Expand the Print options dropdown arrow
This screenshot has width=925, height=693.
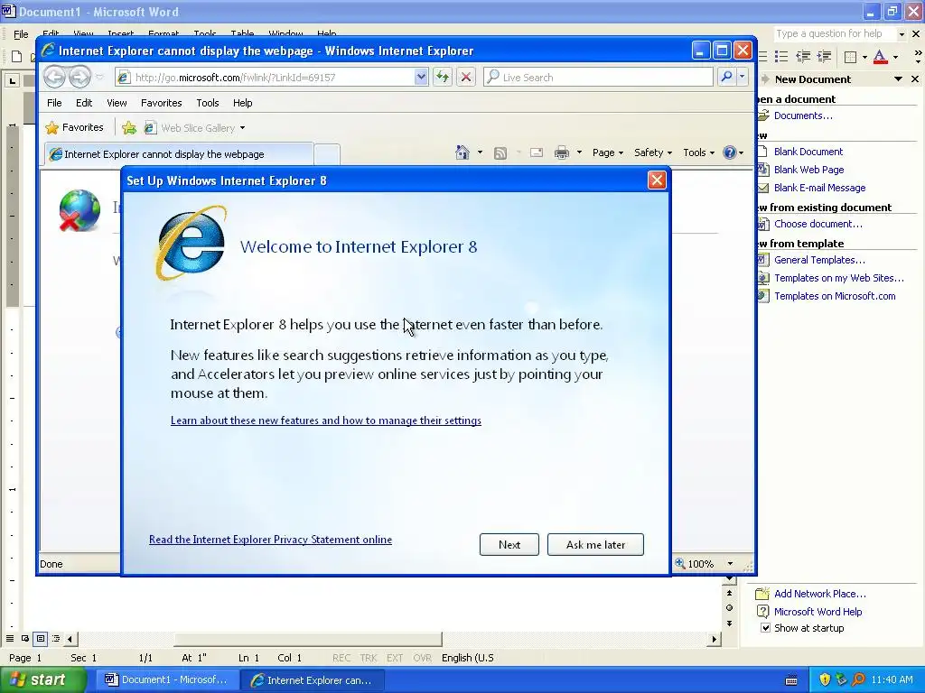pyautogui.click(x=579, y=152)
